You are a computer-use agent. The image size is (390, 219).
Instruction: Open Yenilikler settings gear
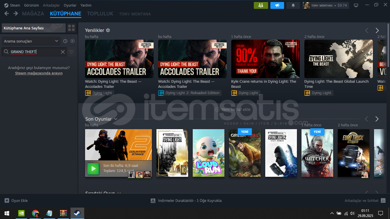click(x=108, y=30)
